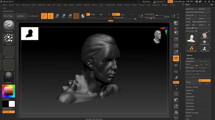215x120 pixels.
Task: Click the Floor grid icon
Action: [176, 65]
